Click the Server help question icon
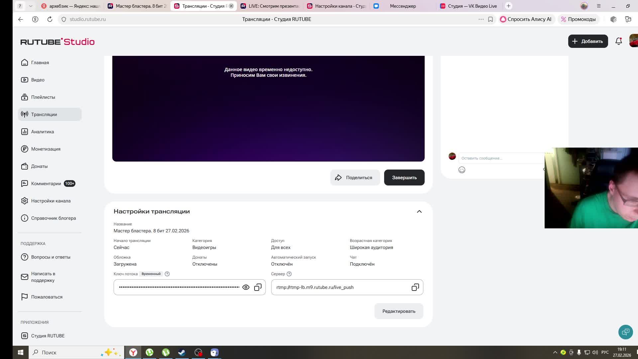Image resolution: width=638 pixels, height=359 pixels. tap(289, 274)
